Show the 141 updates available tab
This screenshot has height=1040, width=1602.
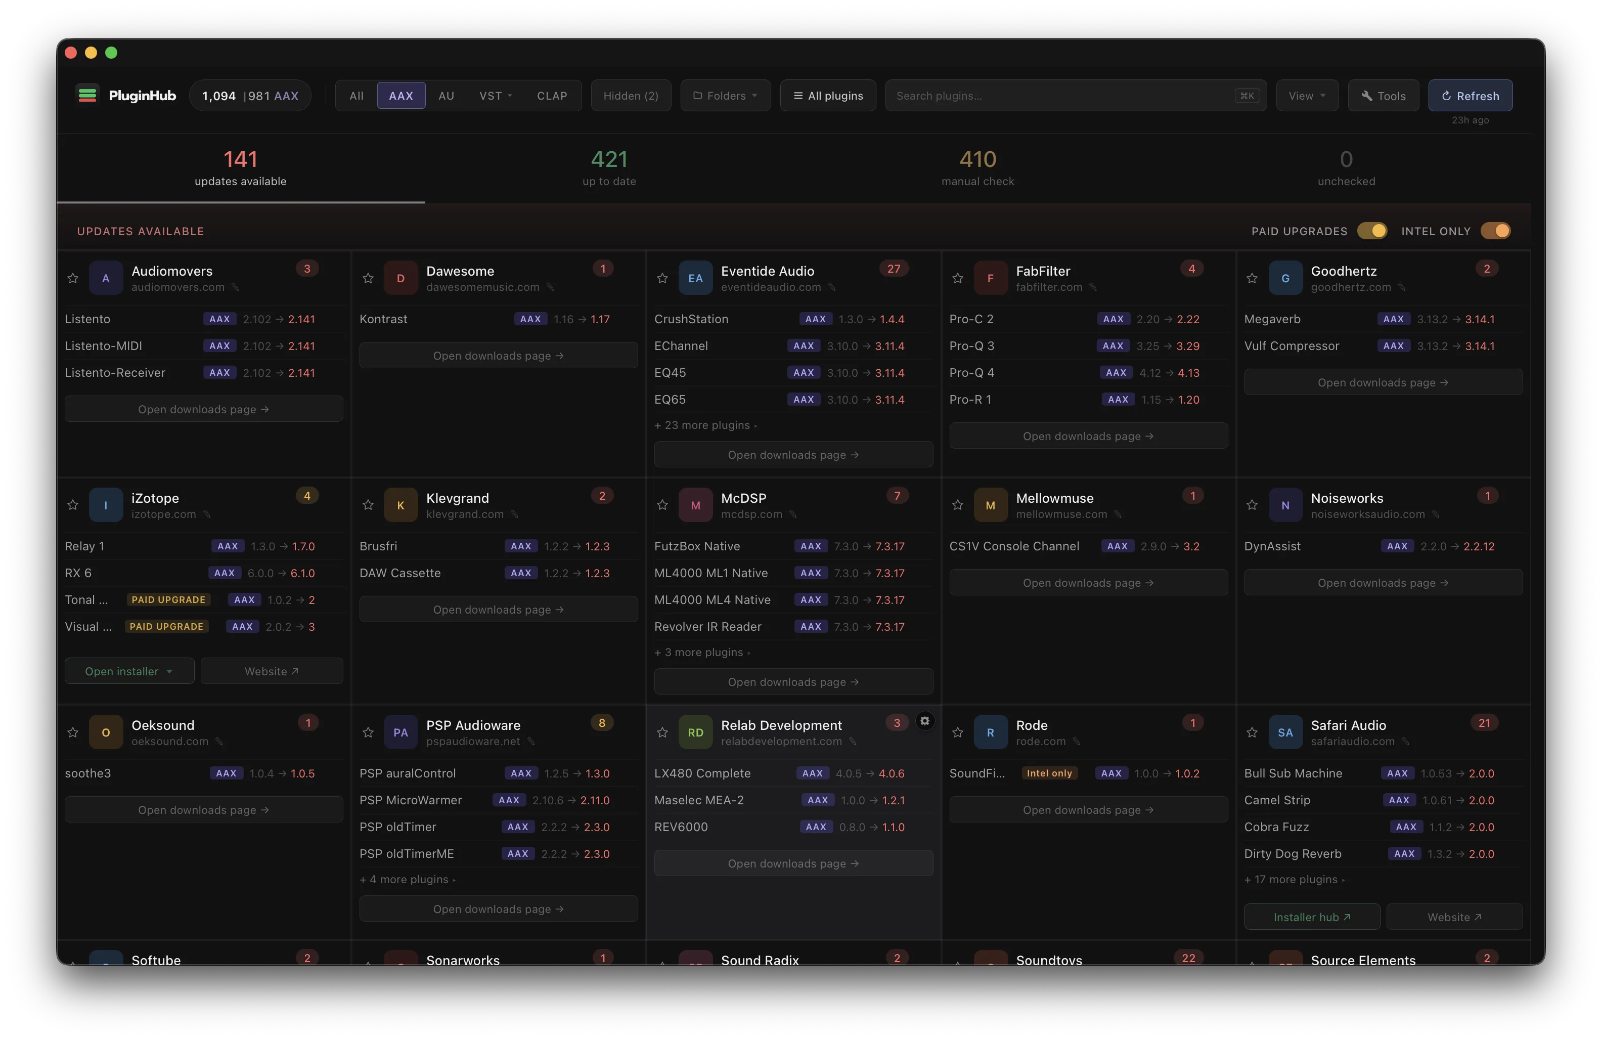click(x=240, y=168)
